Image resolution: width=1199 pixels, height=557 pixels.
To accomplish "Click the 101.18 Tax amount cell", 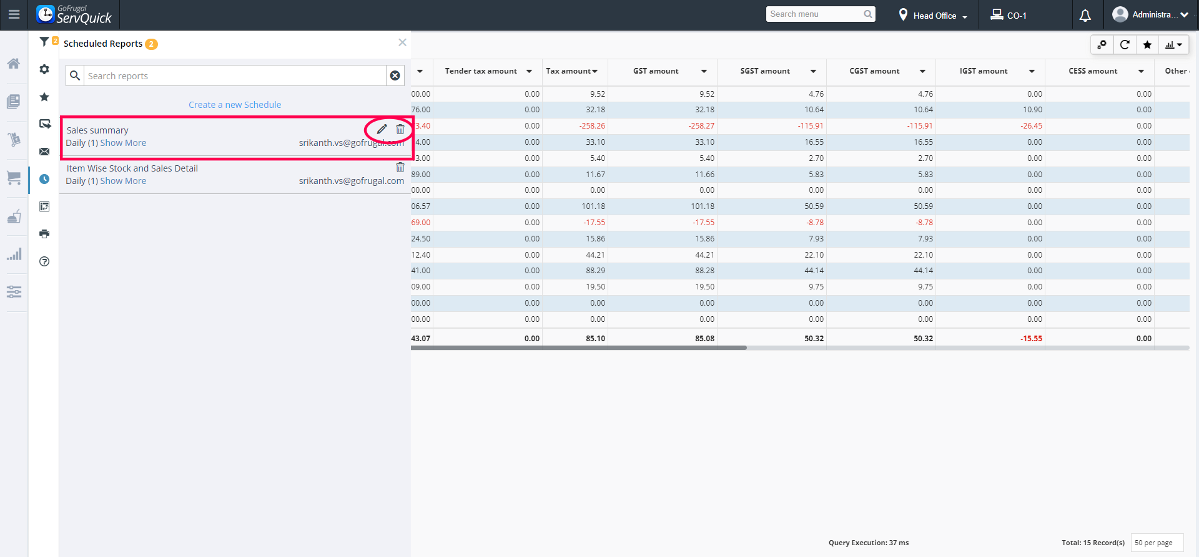I will click(x=575, y=206).
